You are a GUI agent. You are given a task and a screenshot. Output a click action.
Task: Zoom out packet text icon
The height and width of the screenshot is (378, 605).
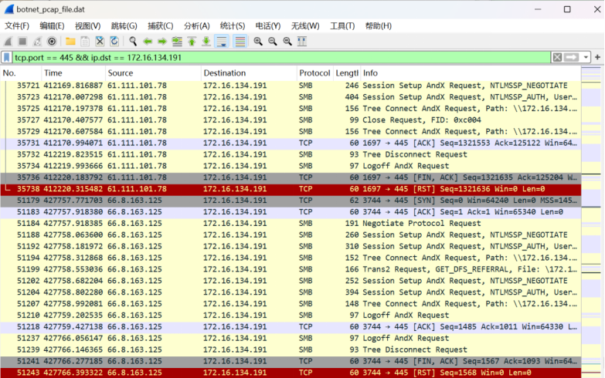273,41
